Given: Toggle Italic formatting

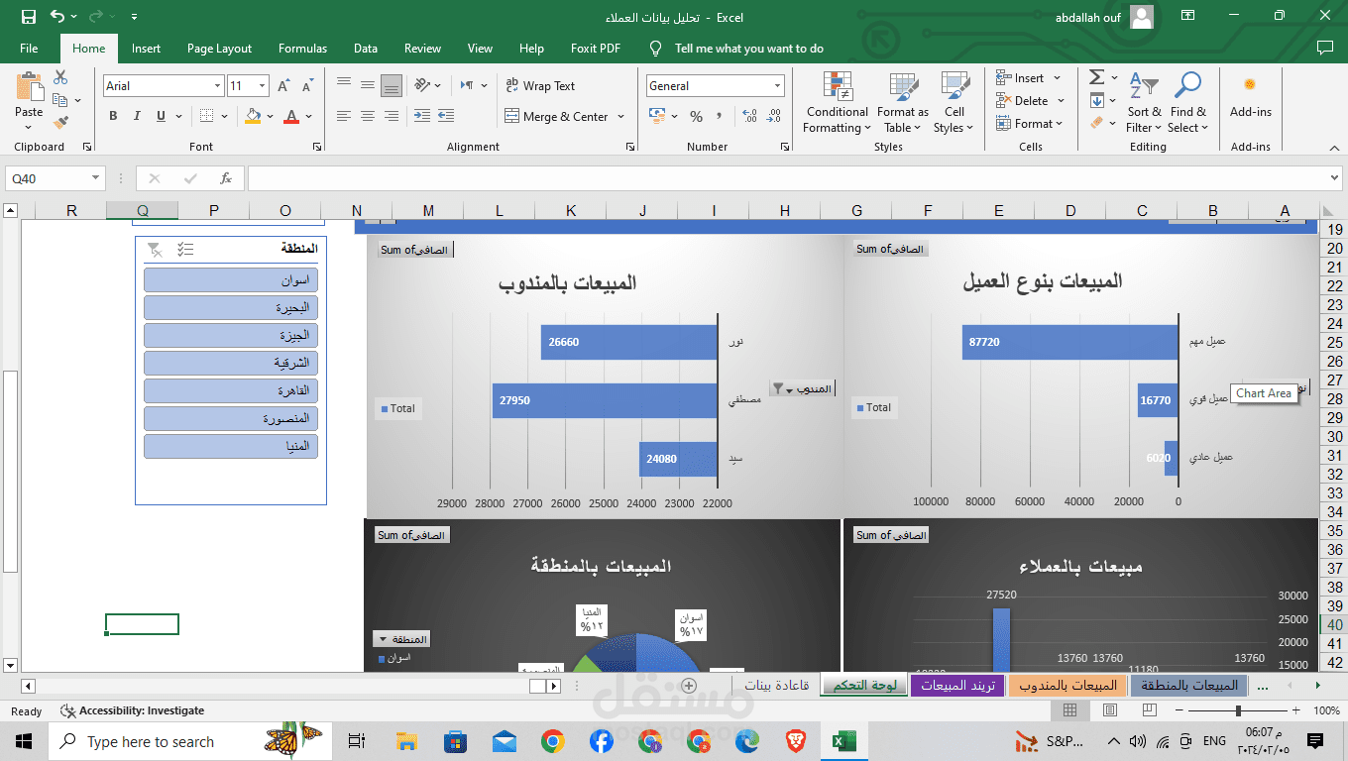Looking at the screenshot, I should click(x=137, y=116).
